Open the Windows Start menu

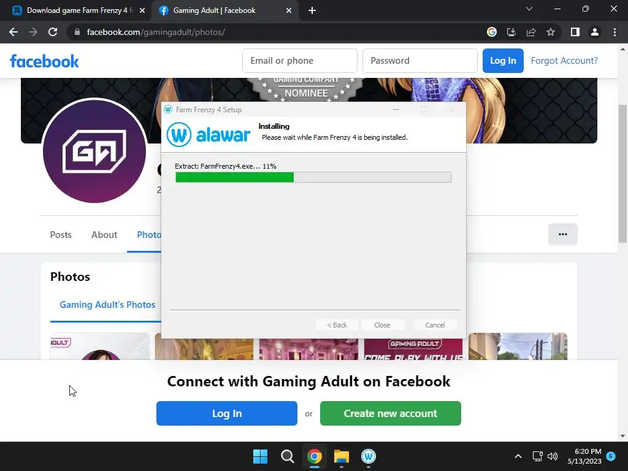260,456
